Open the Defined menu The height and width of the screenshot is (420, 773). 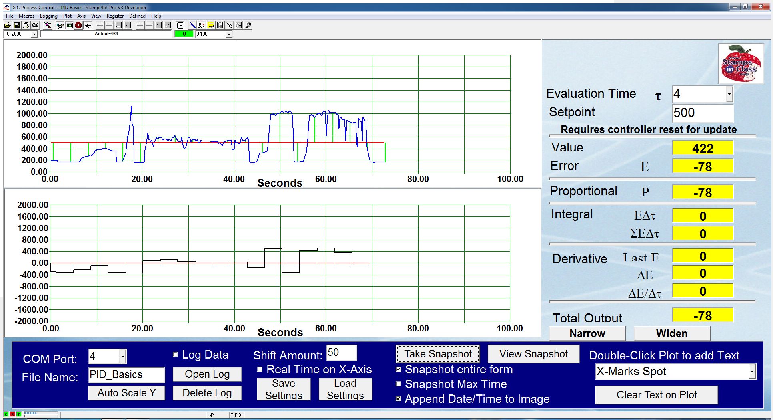(137, 16)
